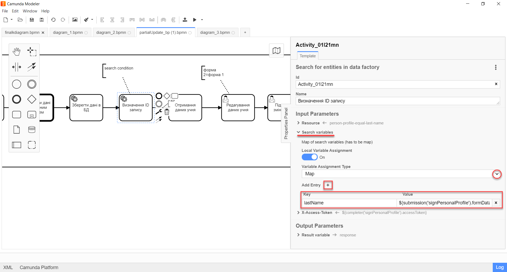
Task: Add a new diagram tab with plus
Action: (245, 32)
